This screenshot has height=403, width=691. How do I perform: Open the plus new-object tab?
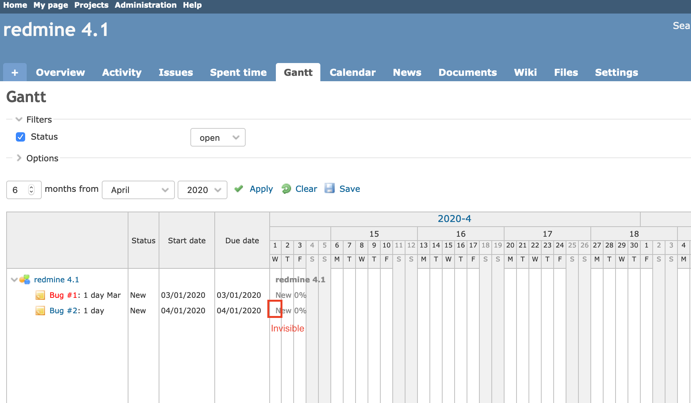[x=15, y=72]
